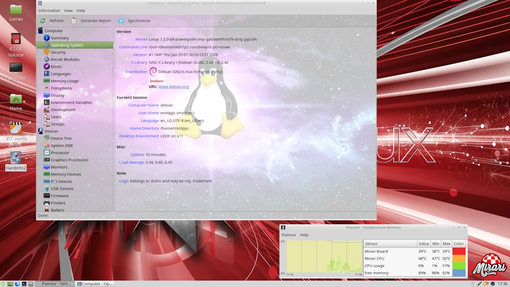Viewport: 510px width, 287px height.
Task: Open the Processor section
Action: 60,152
